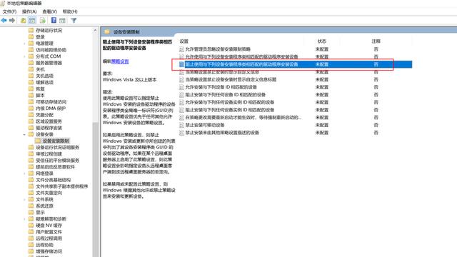Sort by the 注释 column header
This screenshot has height=257, width=457.
[376, 41]
